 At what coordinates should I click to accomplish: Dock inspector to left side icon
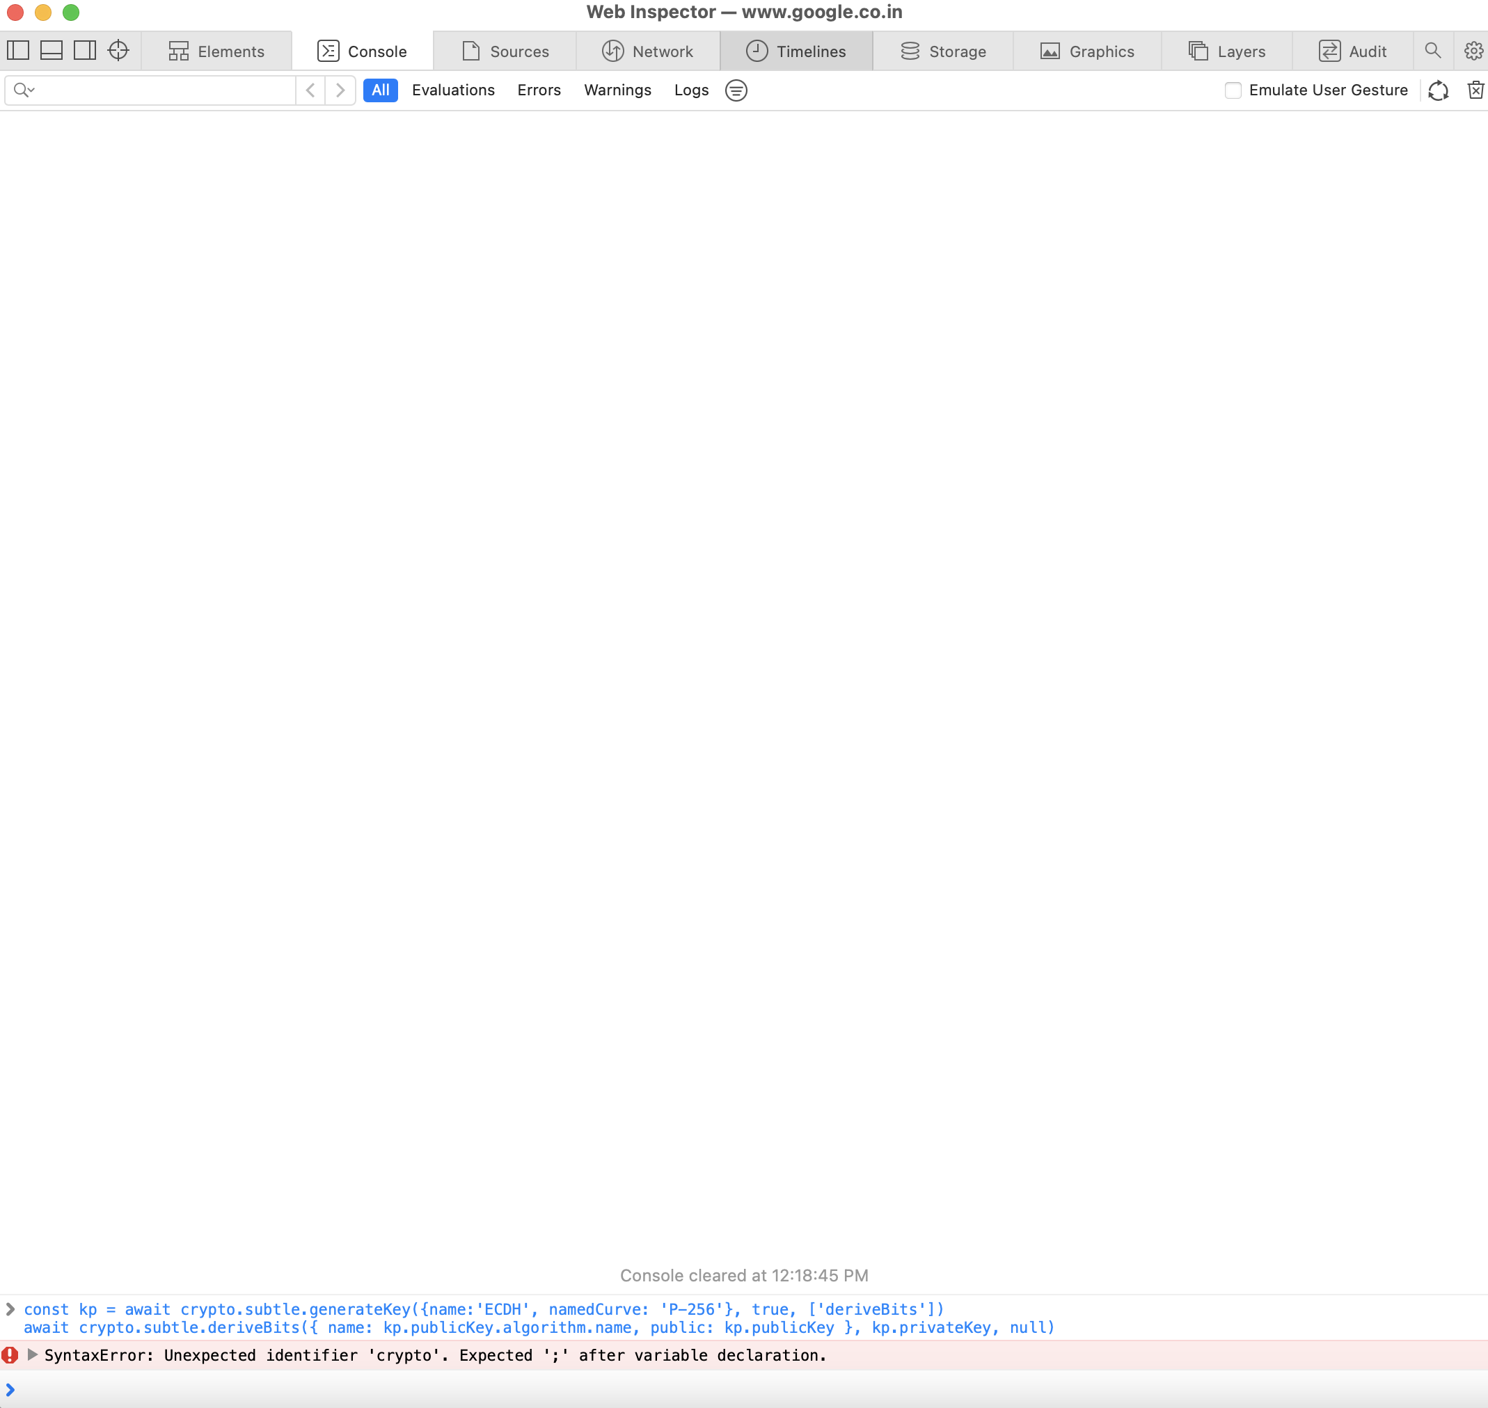18,50
